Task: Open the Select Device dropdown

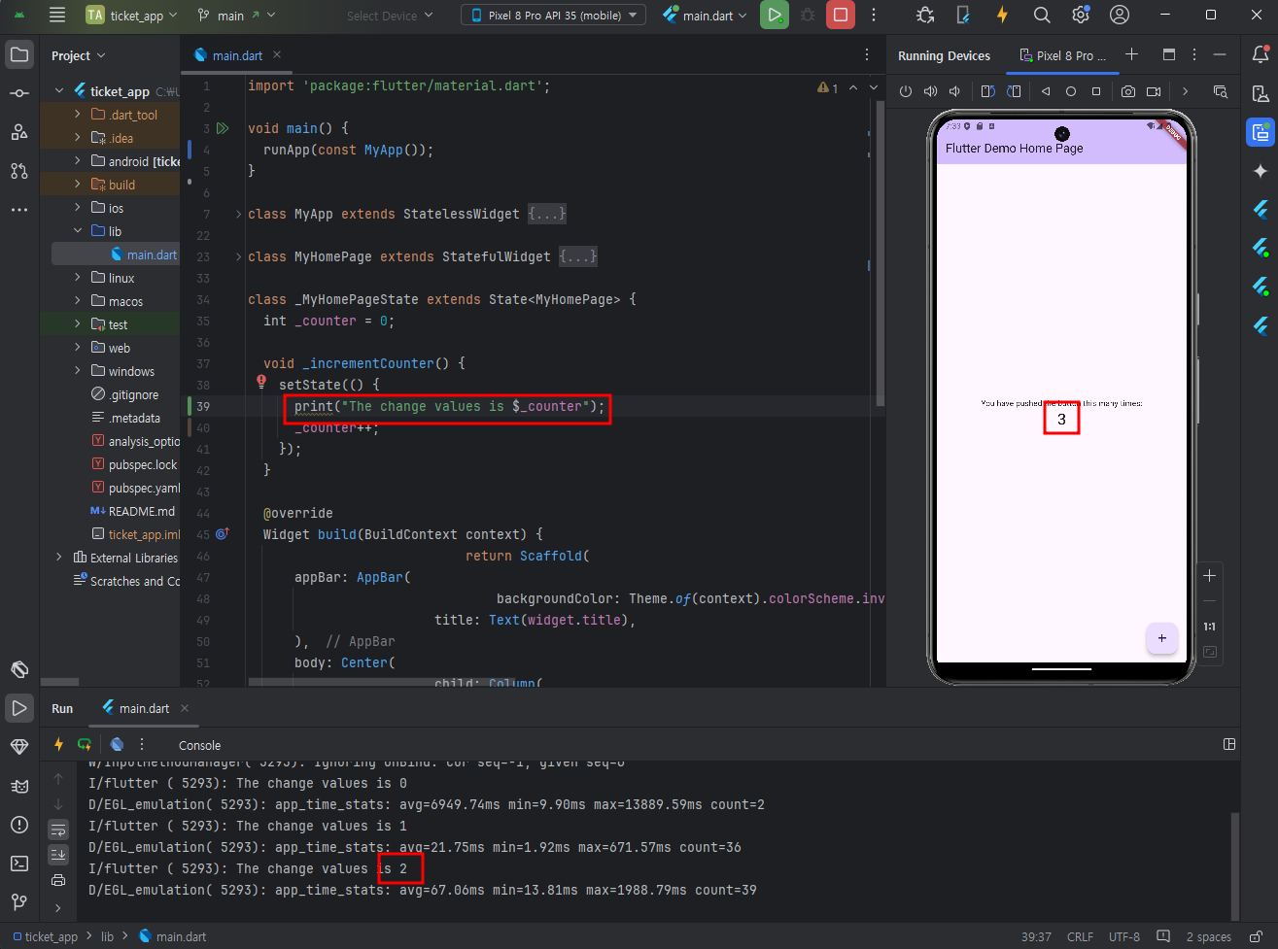Action: (391, 16)
